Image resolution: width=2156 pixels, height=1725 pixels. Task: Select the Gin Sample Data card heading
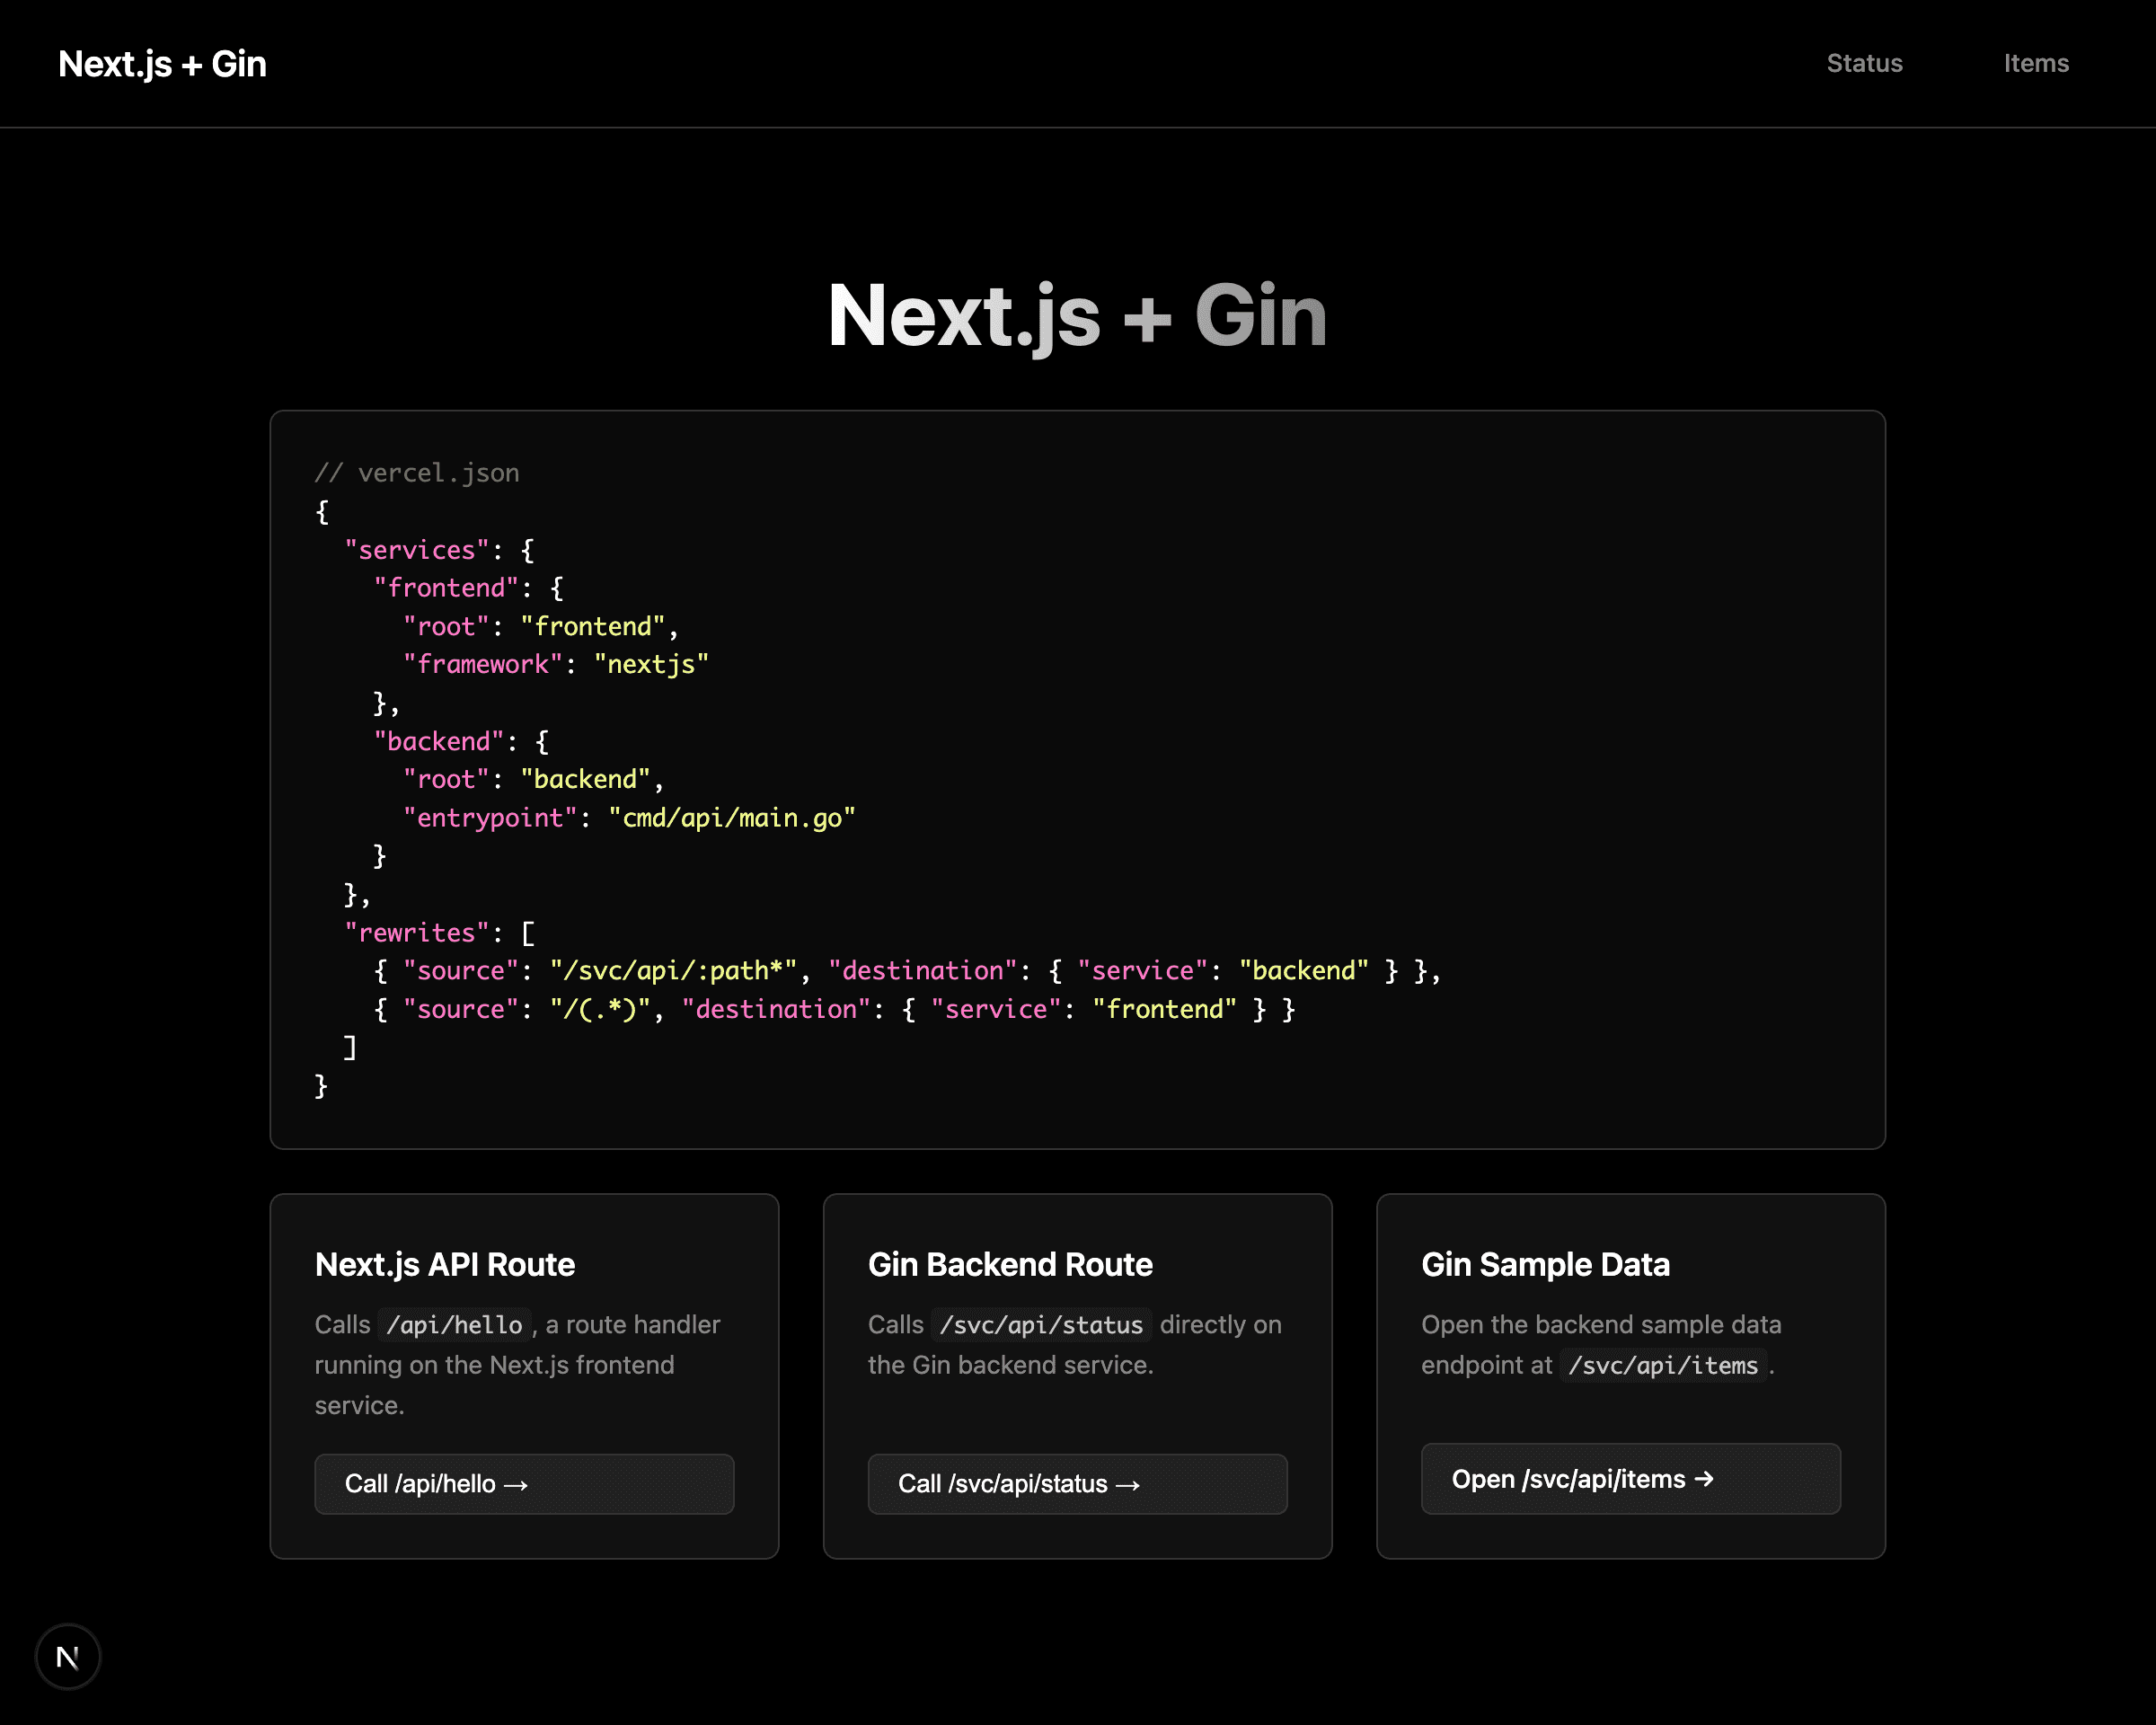(1545, 1265)
